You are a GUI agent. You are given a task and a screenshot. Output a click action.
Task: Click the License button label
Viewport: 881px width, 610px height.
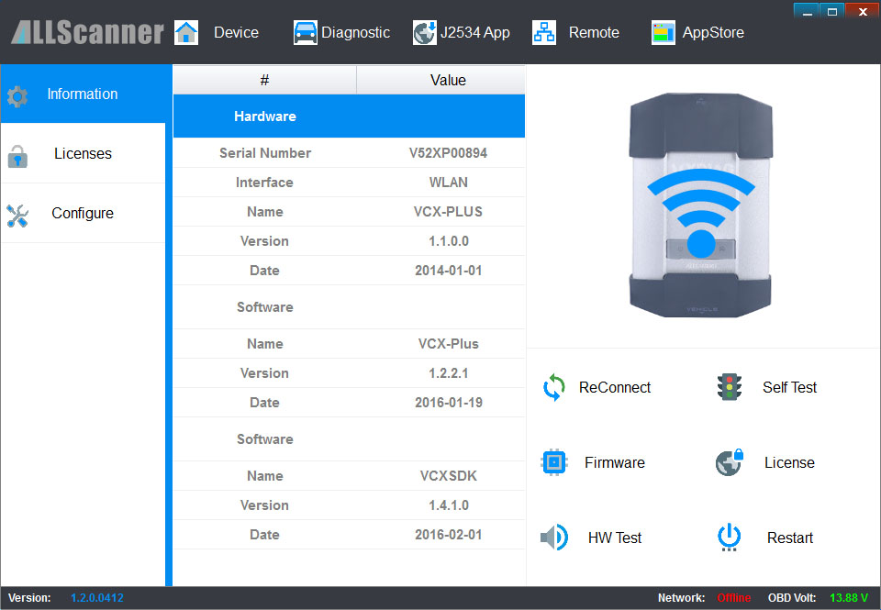tap(789, 462)
